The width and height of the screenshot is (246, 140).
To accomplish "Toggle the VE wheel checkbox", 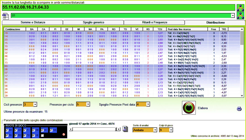I will [x=33, y=135].
